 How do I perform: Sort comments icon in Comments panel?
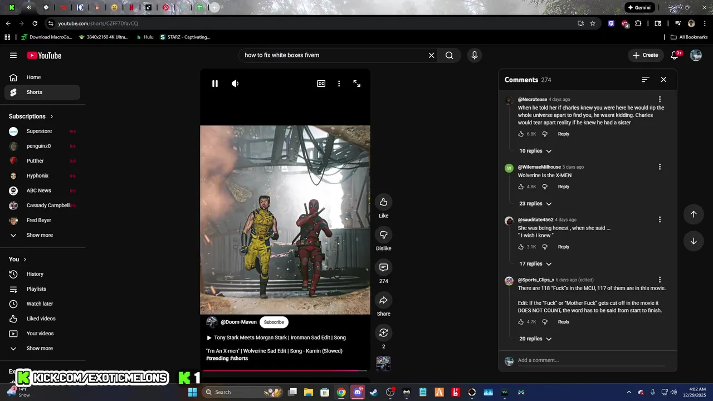(x=646, y=80)
